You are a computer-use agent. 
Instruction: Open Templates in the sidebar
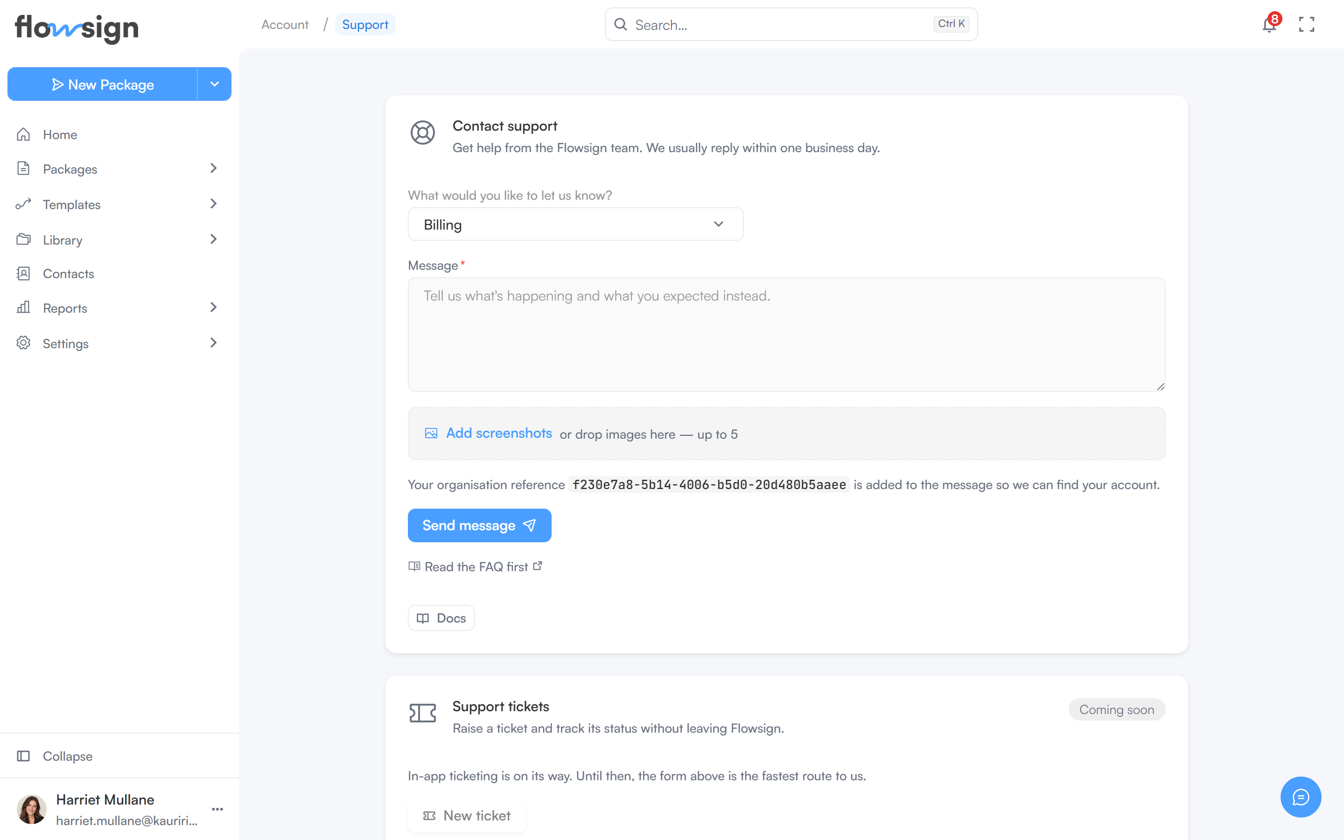[119, 204]
